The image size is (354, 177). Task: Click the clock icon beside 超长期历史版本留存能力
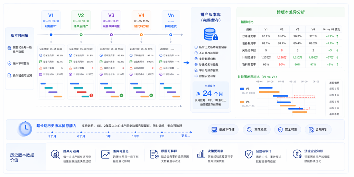[x=26, y=129]
